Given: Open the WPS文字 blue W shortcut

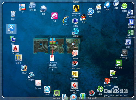Looking at the screenshot, I should coord(131,22).
